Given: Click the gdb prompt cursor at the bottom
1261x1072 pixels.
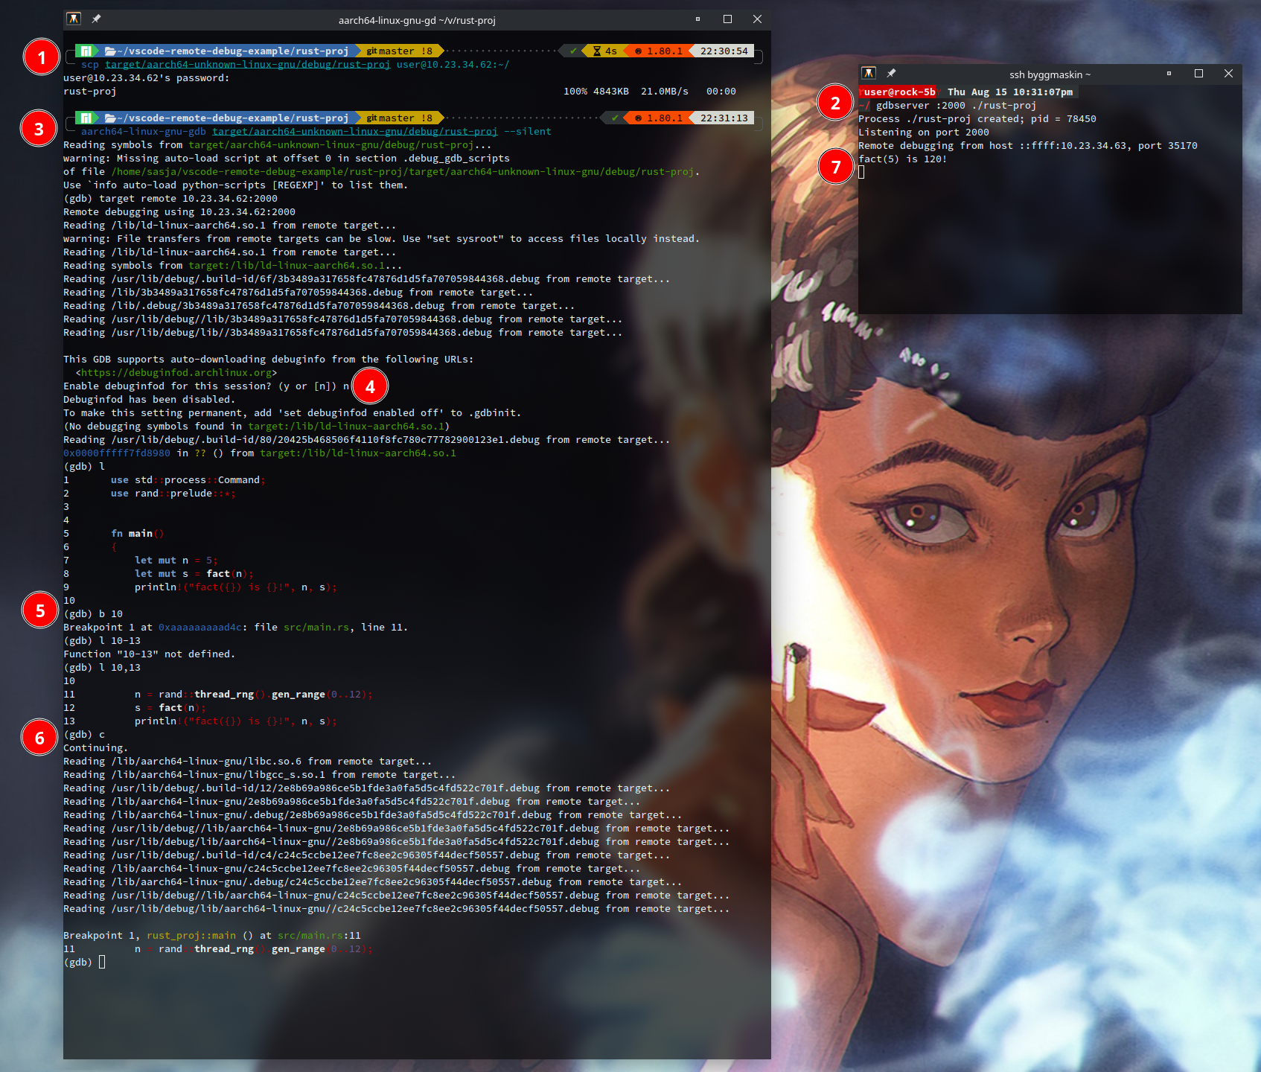Looking at the screenshot, I should coord(102,962).
